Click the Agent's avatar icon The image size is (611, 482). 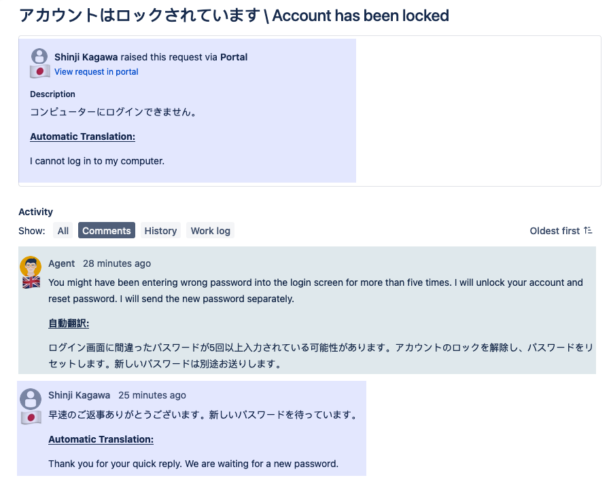[x=30, y=264]
